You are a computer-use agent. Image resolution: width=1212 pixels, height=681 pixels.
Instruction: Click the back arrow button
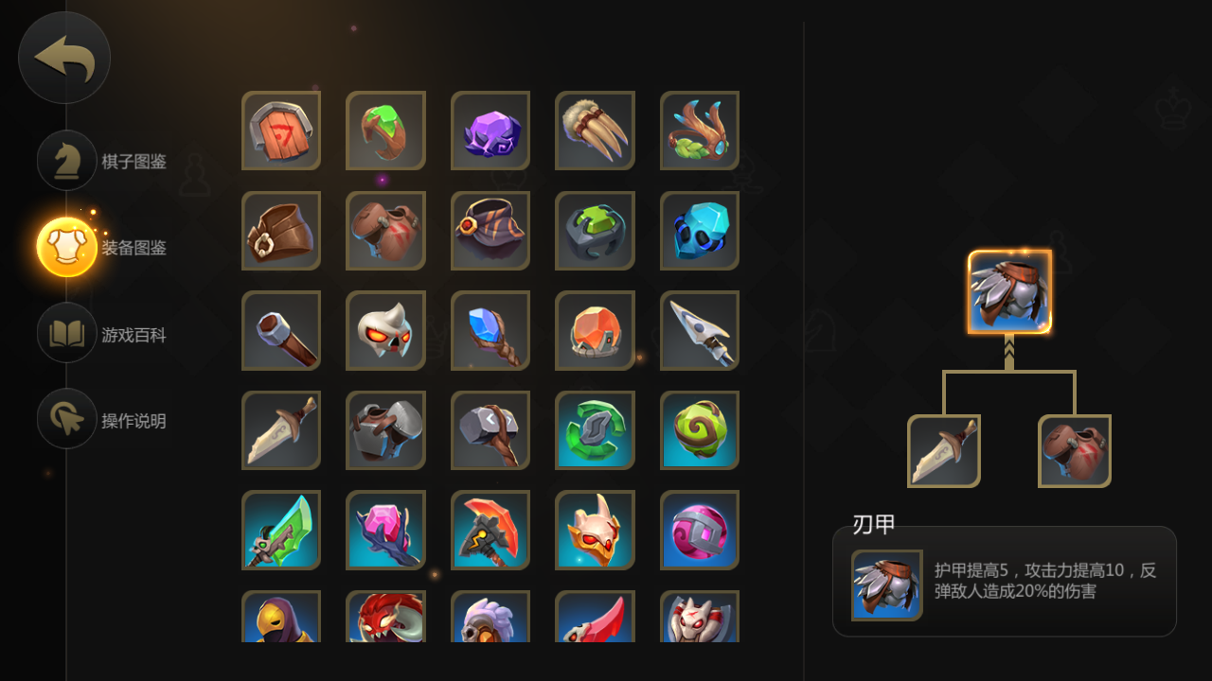coord(64,58)
